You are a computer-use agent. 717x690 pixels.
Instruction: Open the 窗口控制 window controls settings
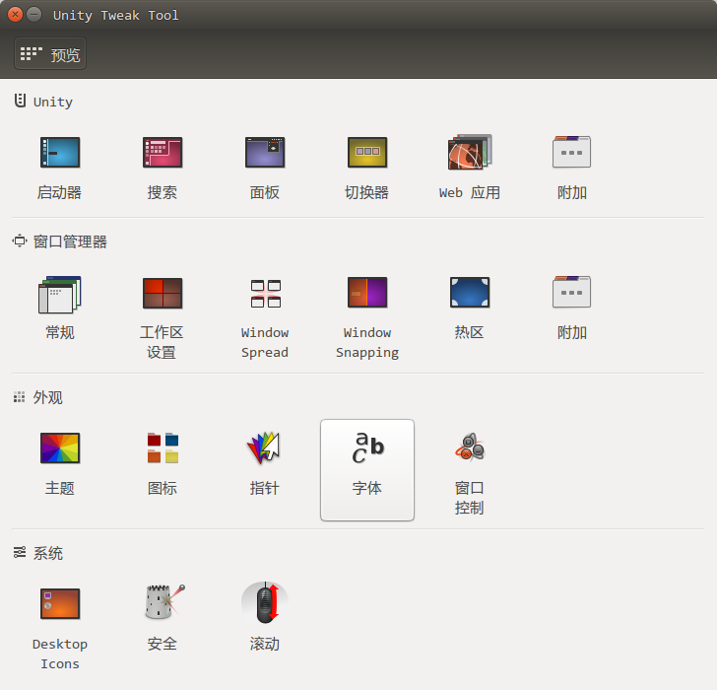point(470,472)
